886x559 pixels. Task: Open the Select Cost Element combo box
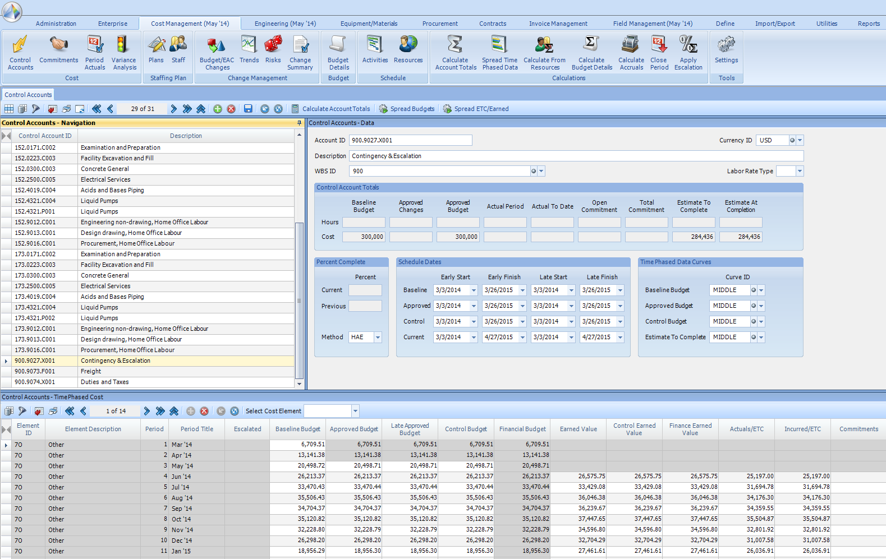coord(355,411)
